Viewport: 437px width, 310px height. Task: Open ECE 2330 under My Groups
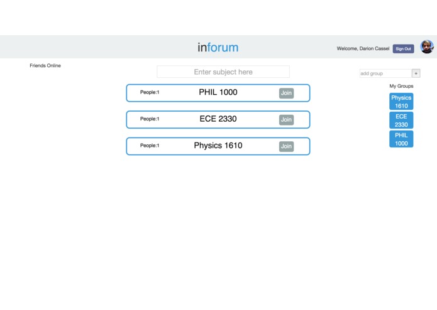[401, 120]
